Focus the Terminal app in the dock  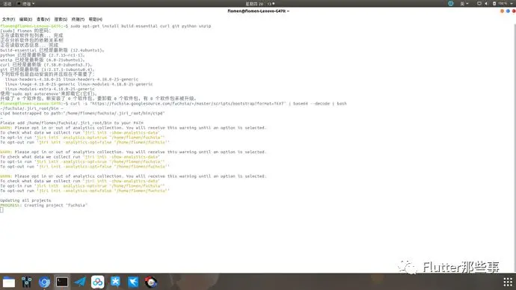point(62,282)
